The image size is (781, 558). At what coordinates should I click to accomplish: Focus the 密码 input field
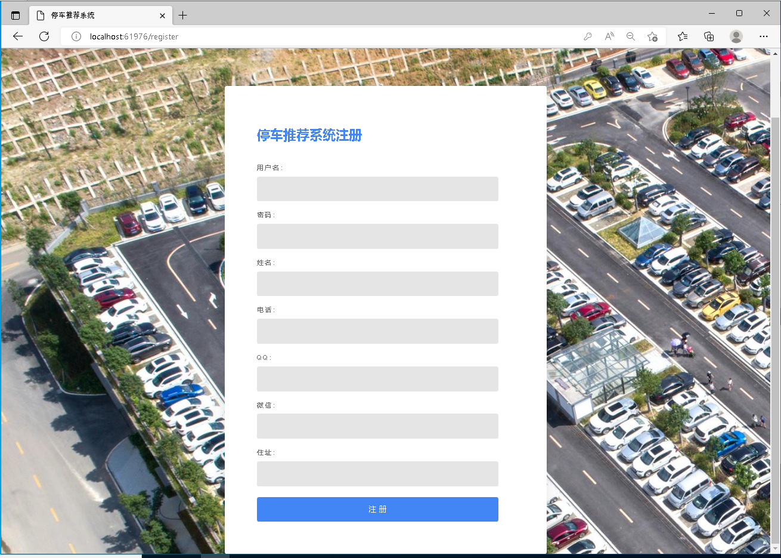pyautogui.click(x=377, y=236)
